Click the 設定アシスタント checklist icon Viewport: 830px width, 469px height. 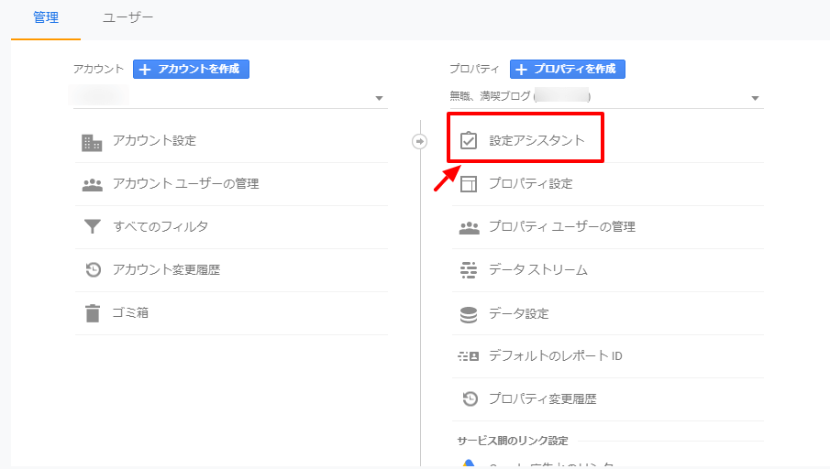[469, 141]
